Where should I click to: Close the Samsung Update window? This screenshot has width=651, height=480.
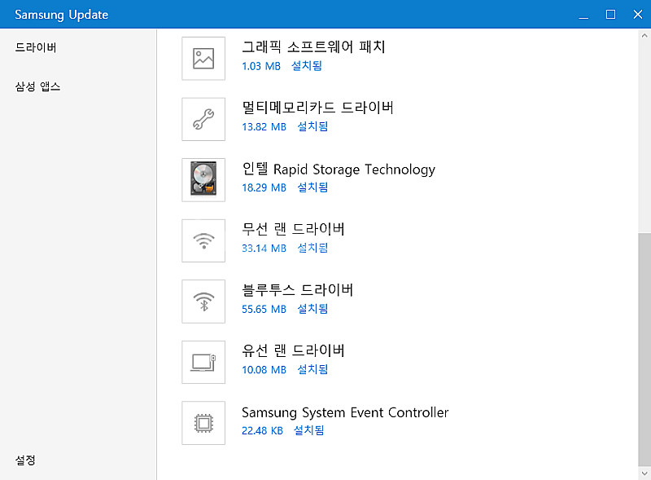638,15
